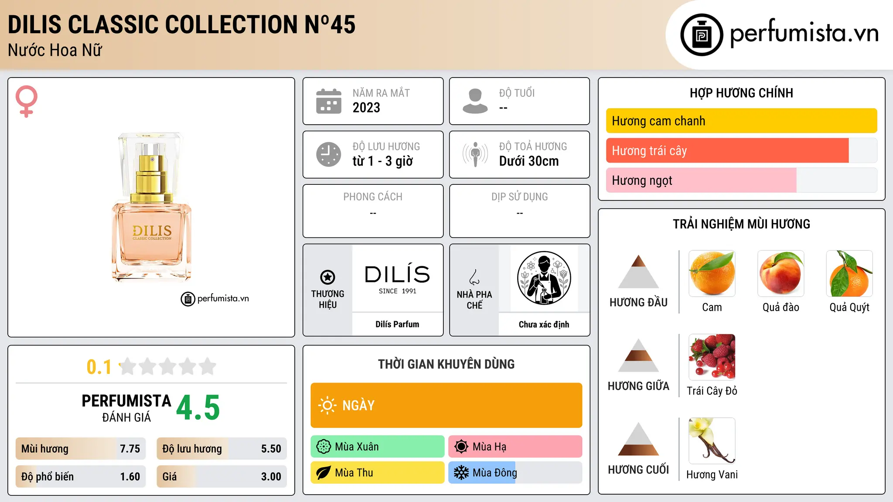Click the Hương giữa pyramid icon
The width and height of the screenshot is (893, 502).
coord(638,355)
